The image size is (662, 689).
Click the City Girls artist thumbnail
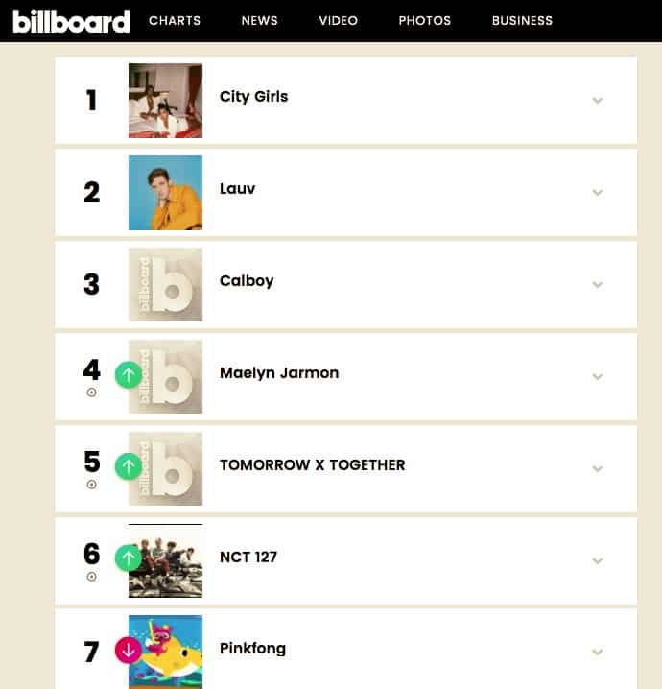pyautogui.click(x=165, y=101)
